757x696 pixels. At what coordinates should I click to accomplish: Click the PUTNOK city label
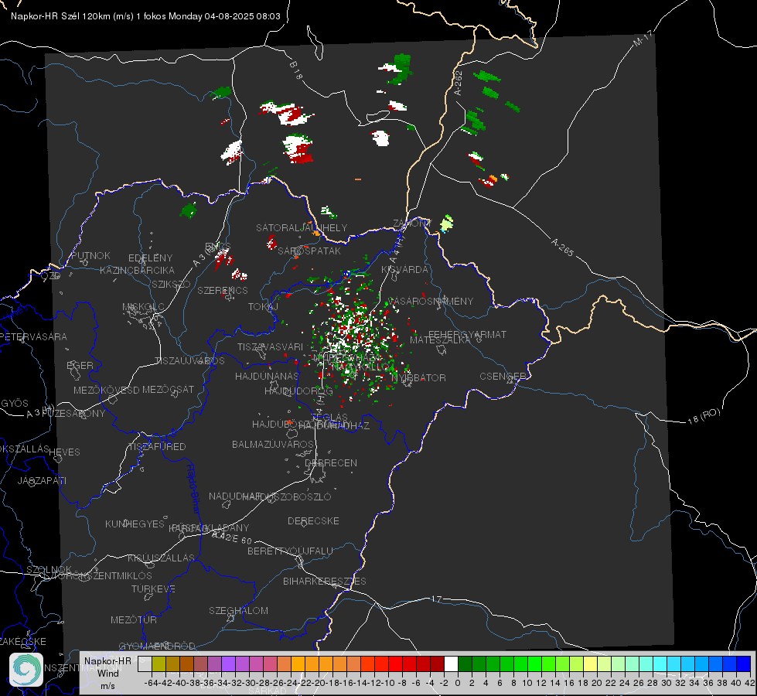90,255
